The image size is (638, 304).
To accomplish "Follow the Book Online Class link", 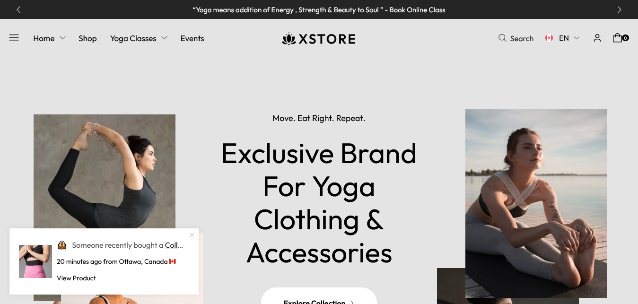I will (x=417, y=9).
